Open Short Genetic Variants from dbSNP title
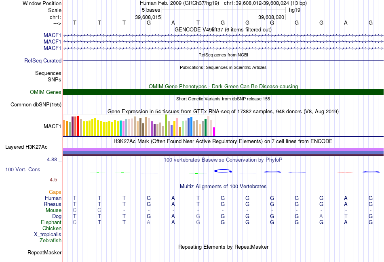This screenshot has height=262, width=384. tap(223, 99)
